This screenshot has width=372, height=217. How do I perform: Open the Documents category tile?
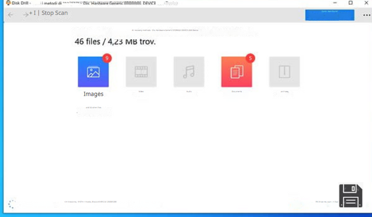[237, 72]
